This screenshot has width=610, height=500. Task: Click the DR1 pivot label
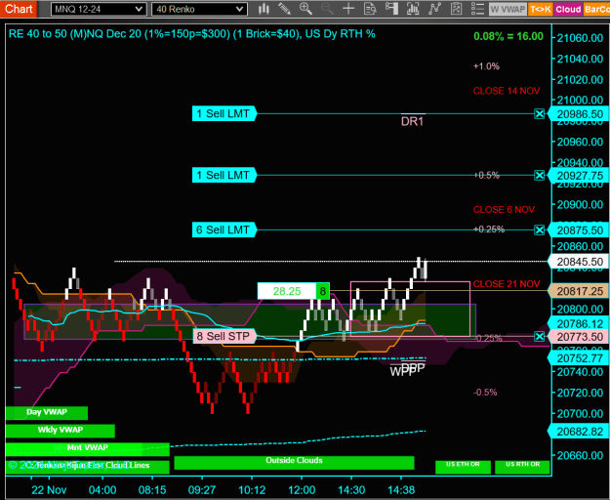tap(412, 122)
